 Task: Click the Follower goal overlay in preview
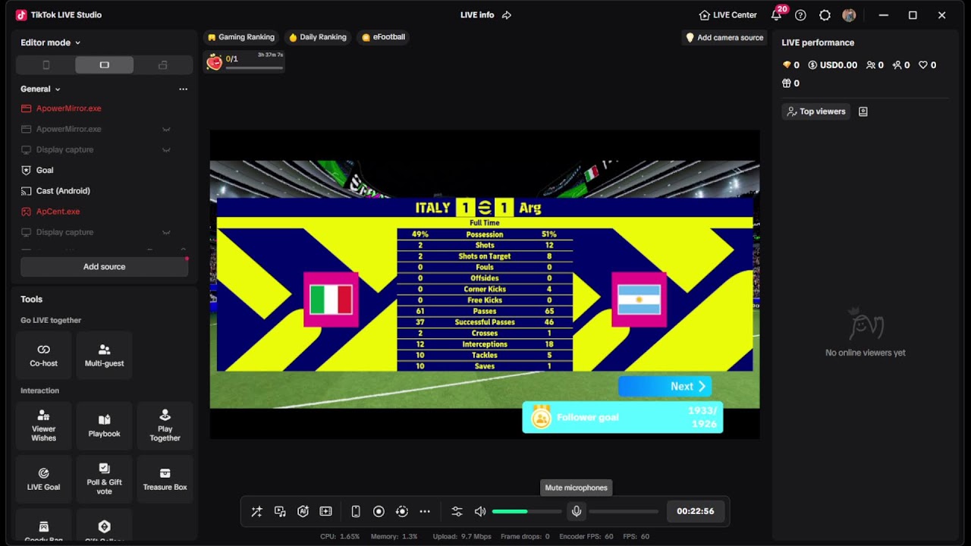click(x=623, y=417)
